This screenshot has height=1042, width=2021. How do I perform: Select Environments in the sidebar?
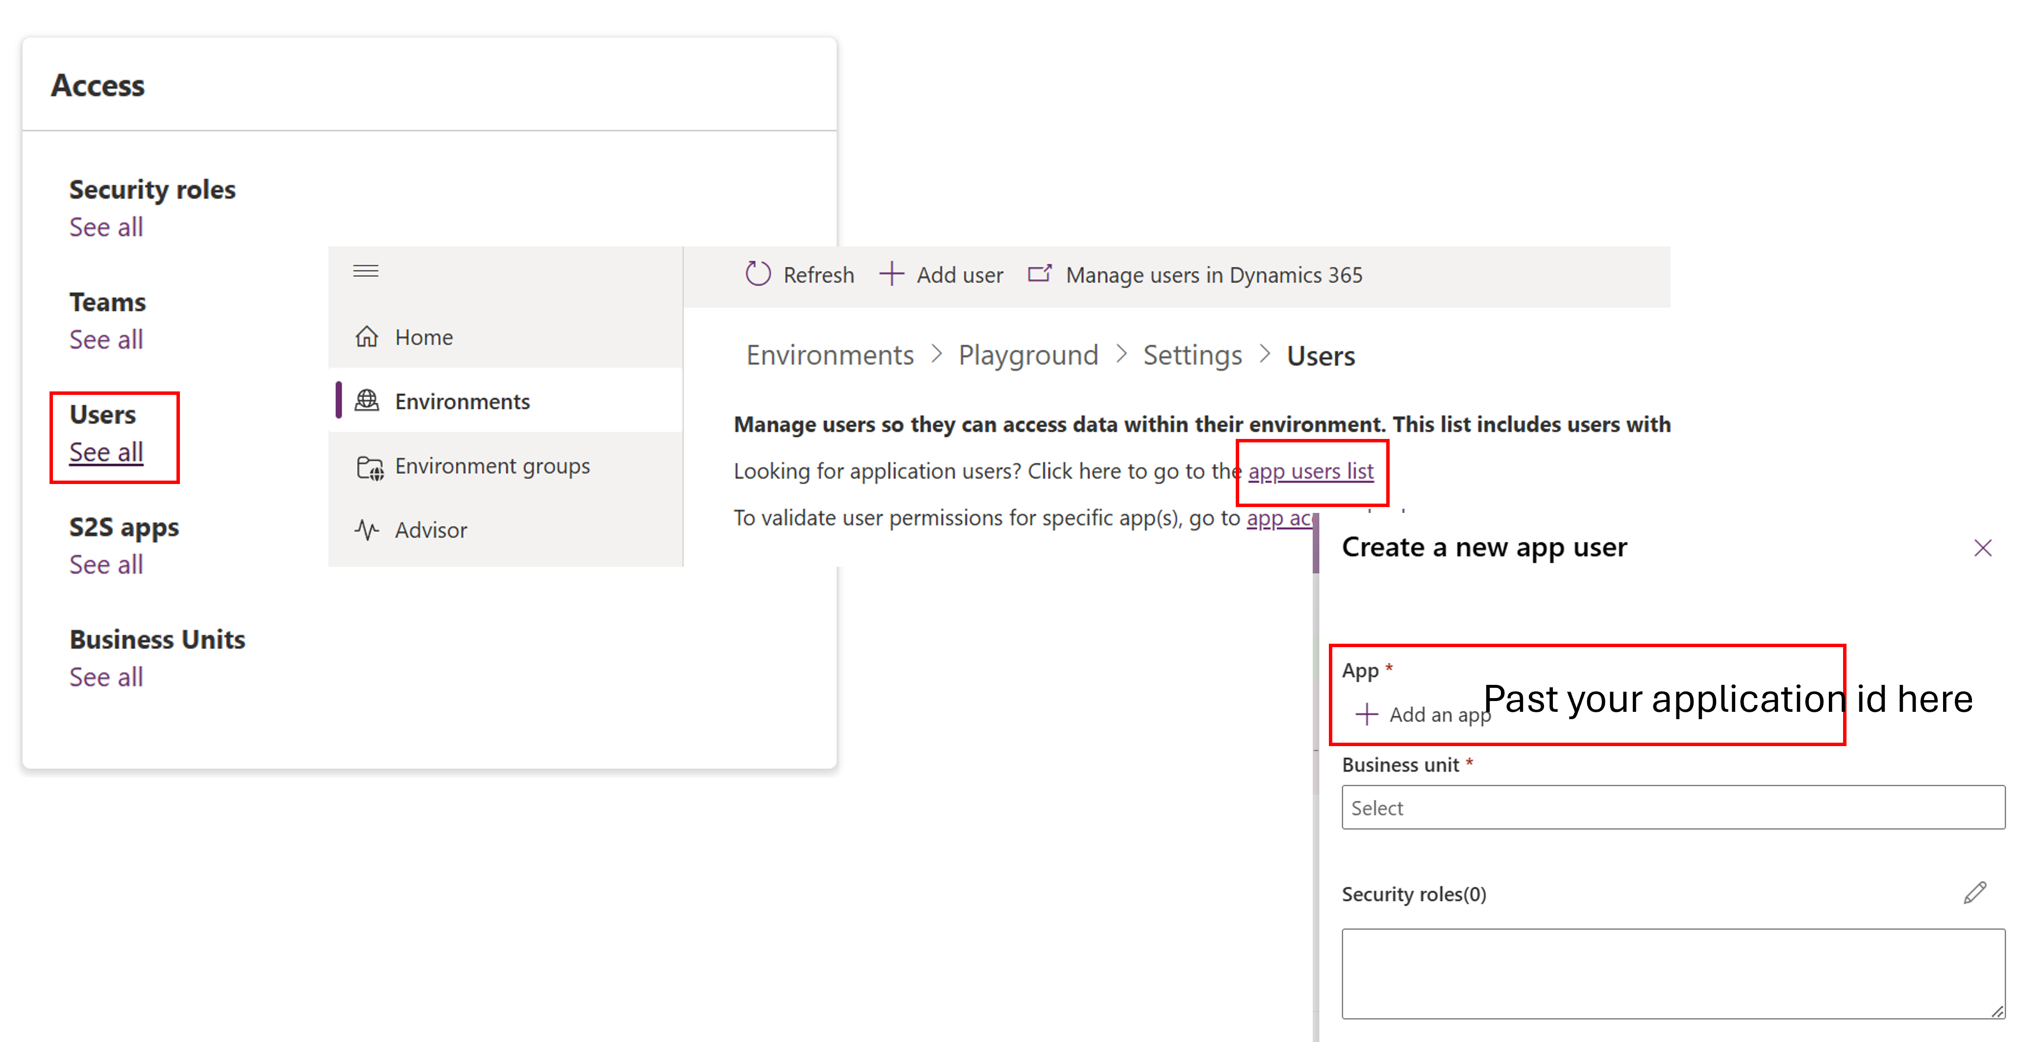pyautogui.click(x=462, y=401)
